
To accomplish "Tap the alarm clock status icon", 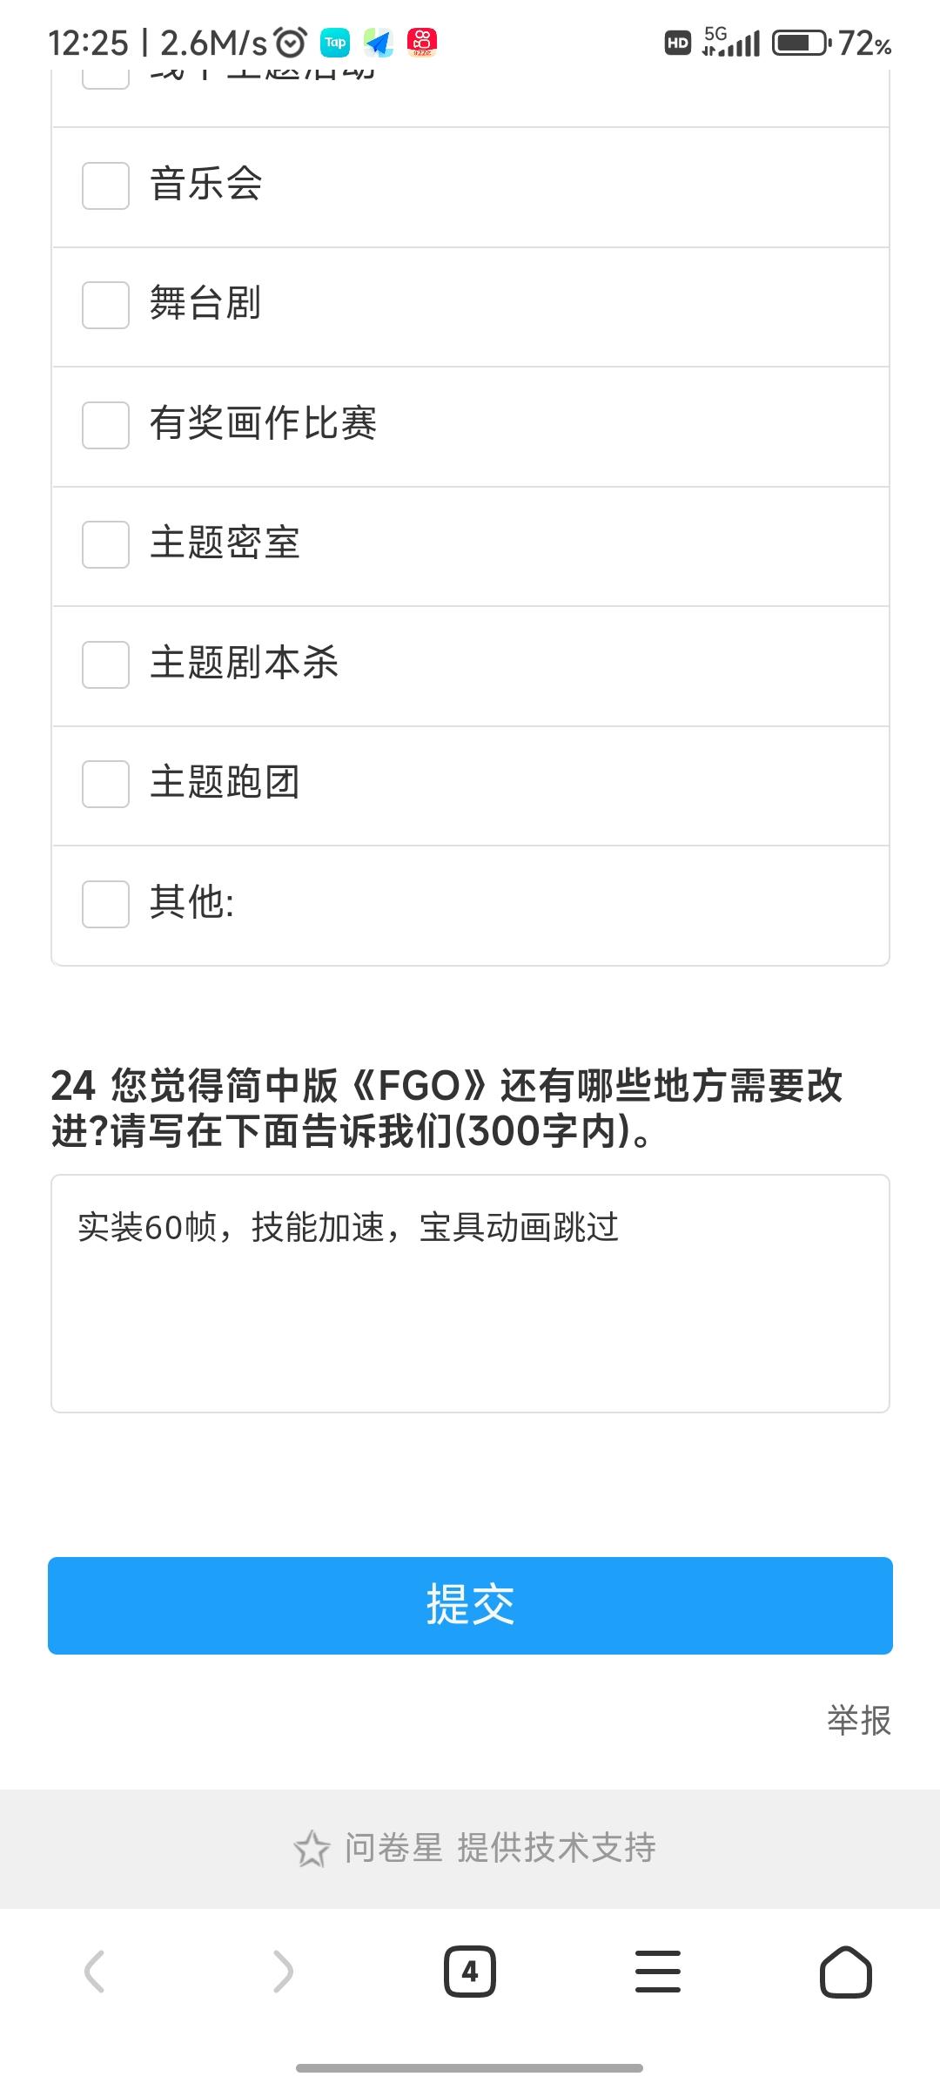I will point(291,42).
